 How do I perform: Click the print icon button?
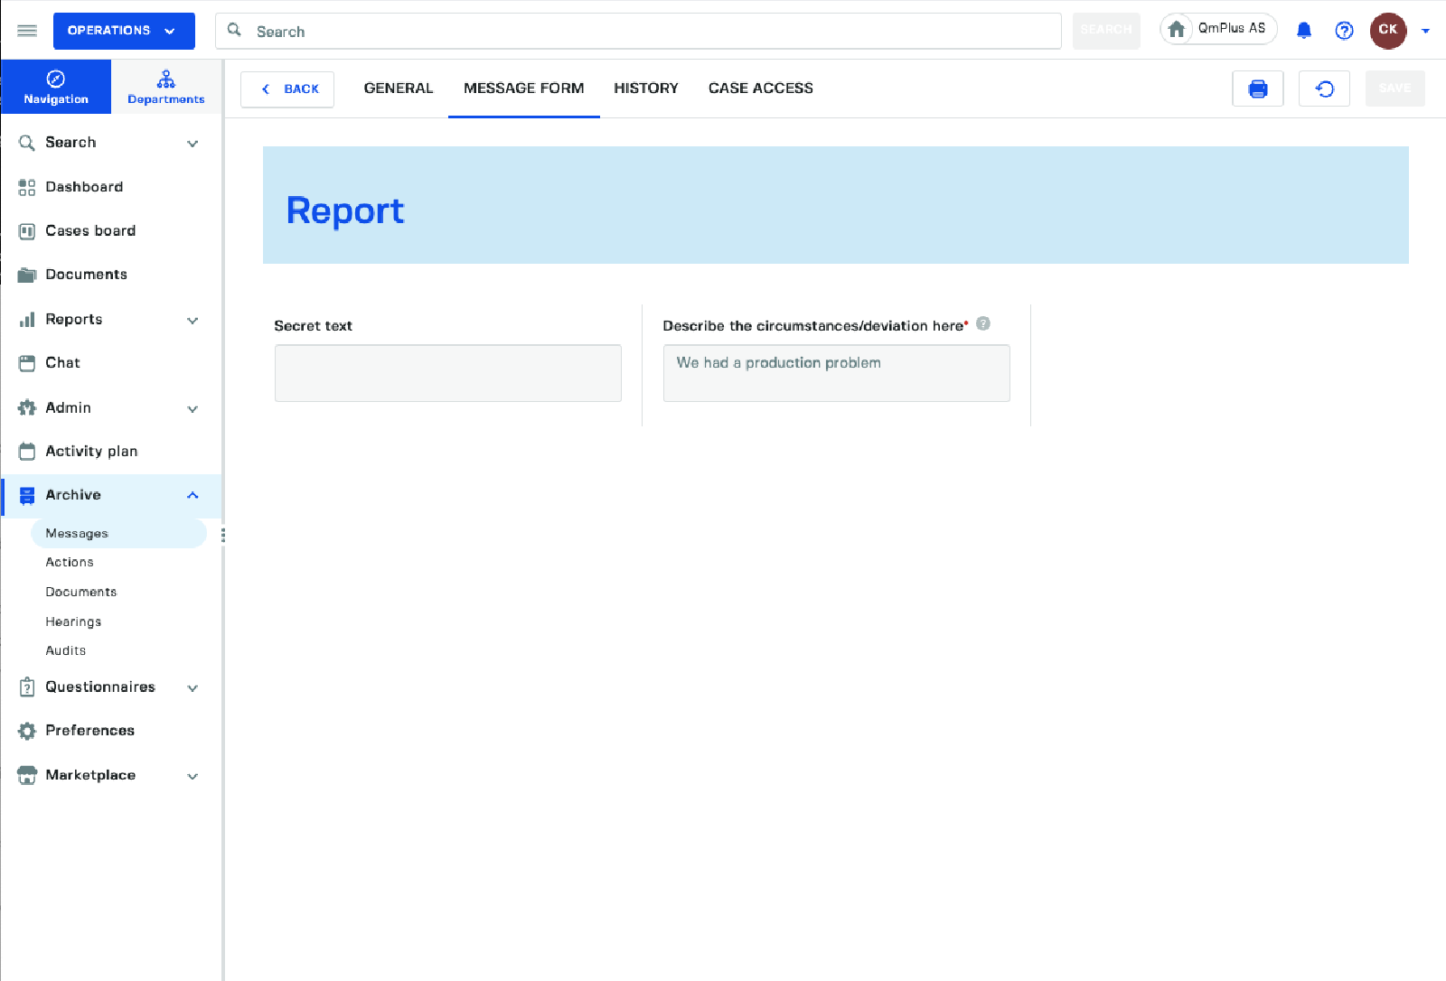pyautogui.click(x=1257, y=89)
